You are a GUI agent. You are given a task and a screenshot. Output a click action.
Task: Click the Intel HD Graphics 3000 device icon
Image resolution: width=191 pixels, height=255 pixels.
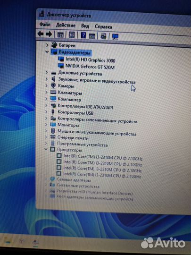coord(61,59)
